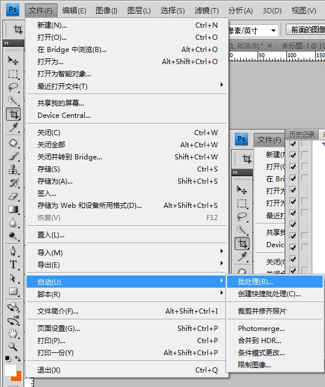Open the 文件(F) menu
The image size is (325, 387).
[41, 10]
